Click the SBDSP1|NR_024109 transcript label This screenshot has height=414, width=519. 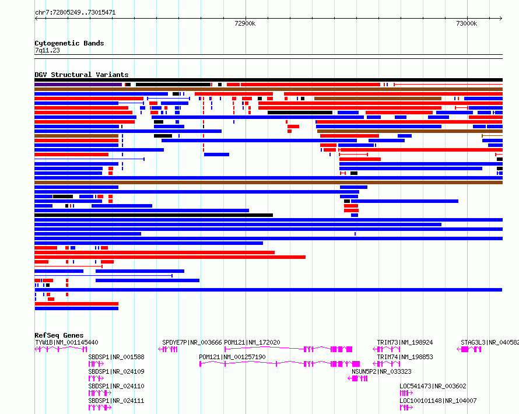[x=116, y=371]
